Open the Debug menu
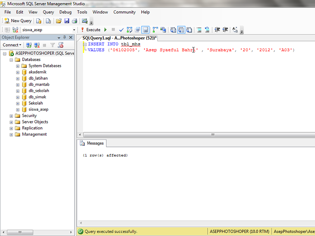This screenshot has height=236, width=315. [x=65, y=12]
